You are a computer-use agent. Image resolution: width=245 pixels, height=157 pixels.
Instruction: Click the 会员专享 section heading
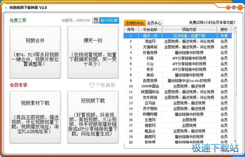click(18, 85)
